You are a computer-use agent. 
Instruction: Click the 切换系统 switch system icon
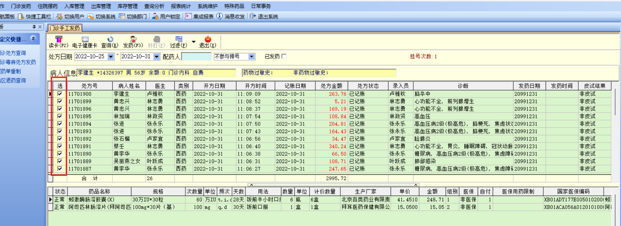point(90,16)
